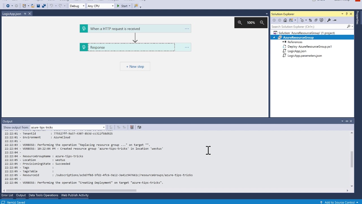The width and height of the screenshot is (362, 204).
Task: Start debugging with the green Start button
Action: pyautogui.click(x=122, y=6)
